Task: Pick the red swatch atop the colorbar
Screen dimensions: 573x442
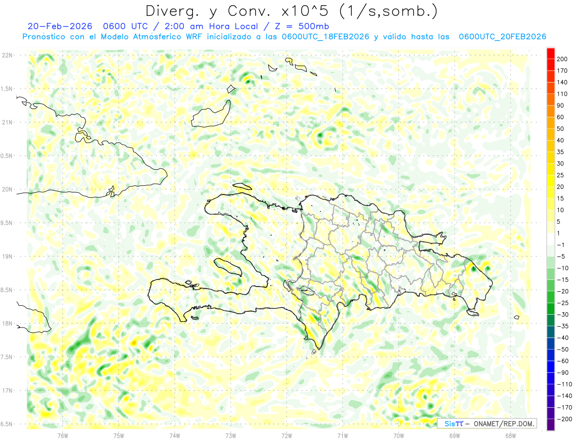Action: click(x=551, y=53)
